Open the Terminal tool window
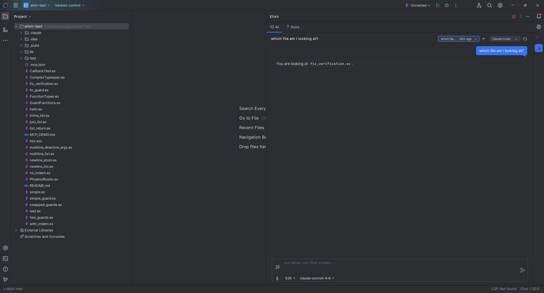This screenshot has height=293, width=544. [x=5, y=259]
